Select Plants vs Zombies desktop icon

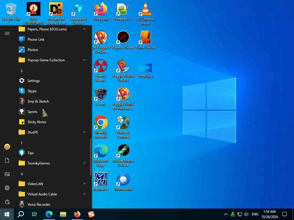point(123,127)
